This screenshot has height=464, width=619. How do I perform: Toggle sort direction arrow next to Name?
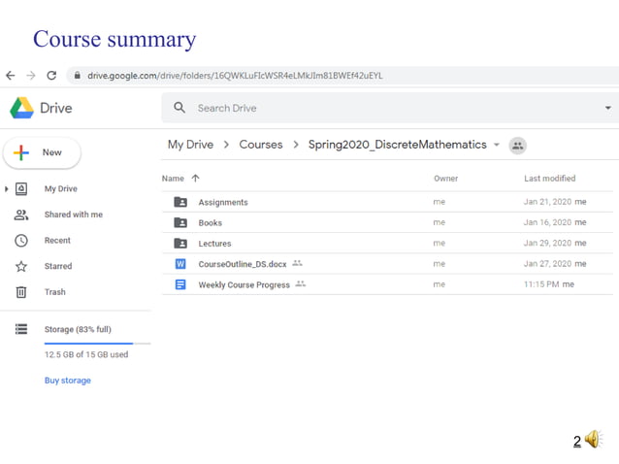pos(196,179)
